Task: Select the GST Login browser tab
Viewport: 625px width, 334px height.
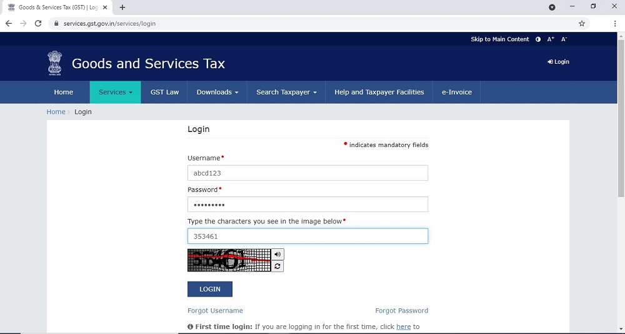Action: pos(56,7)
